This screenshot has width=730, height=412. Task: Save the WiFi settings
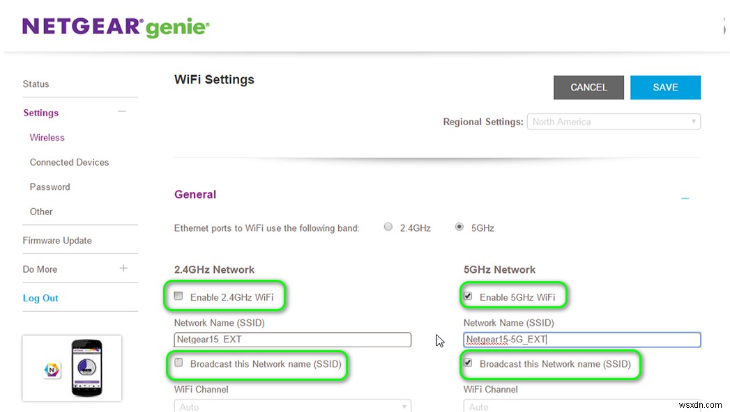pyautogui.click(x=665, y=87)
